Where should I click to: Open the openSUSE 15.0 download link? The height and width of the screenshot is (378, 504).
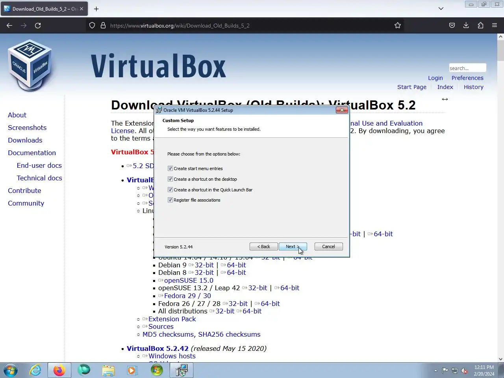pos(189,280)
